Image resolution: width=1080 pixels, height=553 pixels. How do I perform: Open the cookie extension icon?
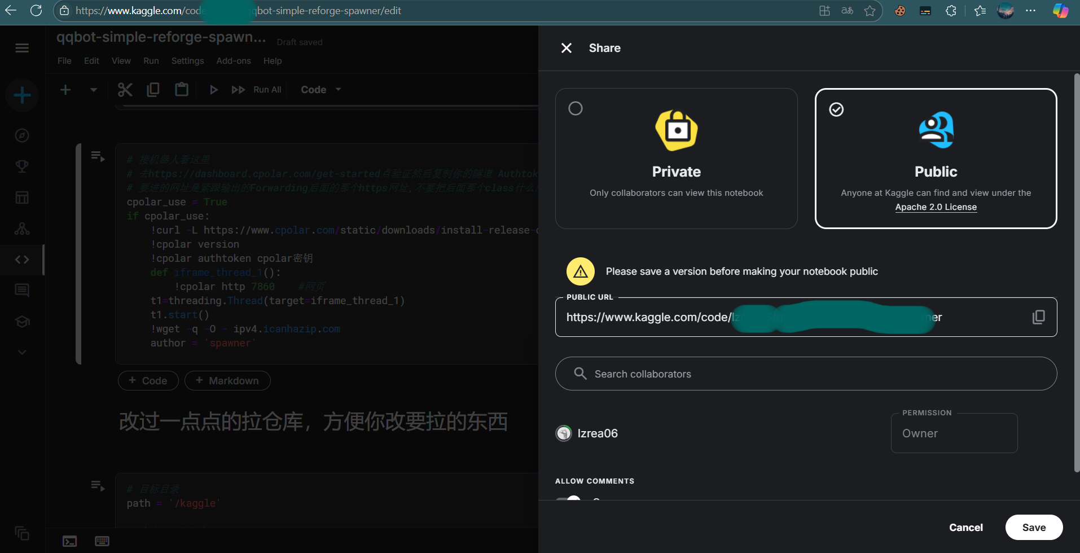pyautogui.click(x=900, y=11)
